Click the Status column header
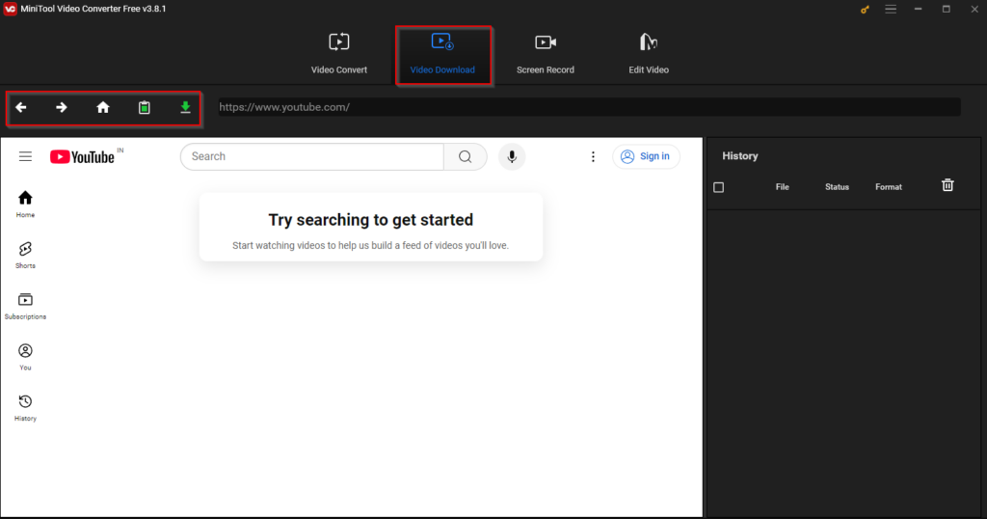This screenshot has height=519, width=987. 837,187
